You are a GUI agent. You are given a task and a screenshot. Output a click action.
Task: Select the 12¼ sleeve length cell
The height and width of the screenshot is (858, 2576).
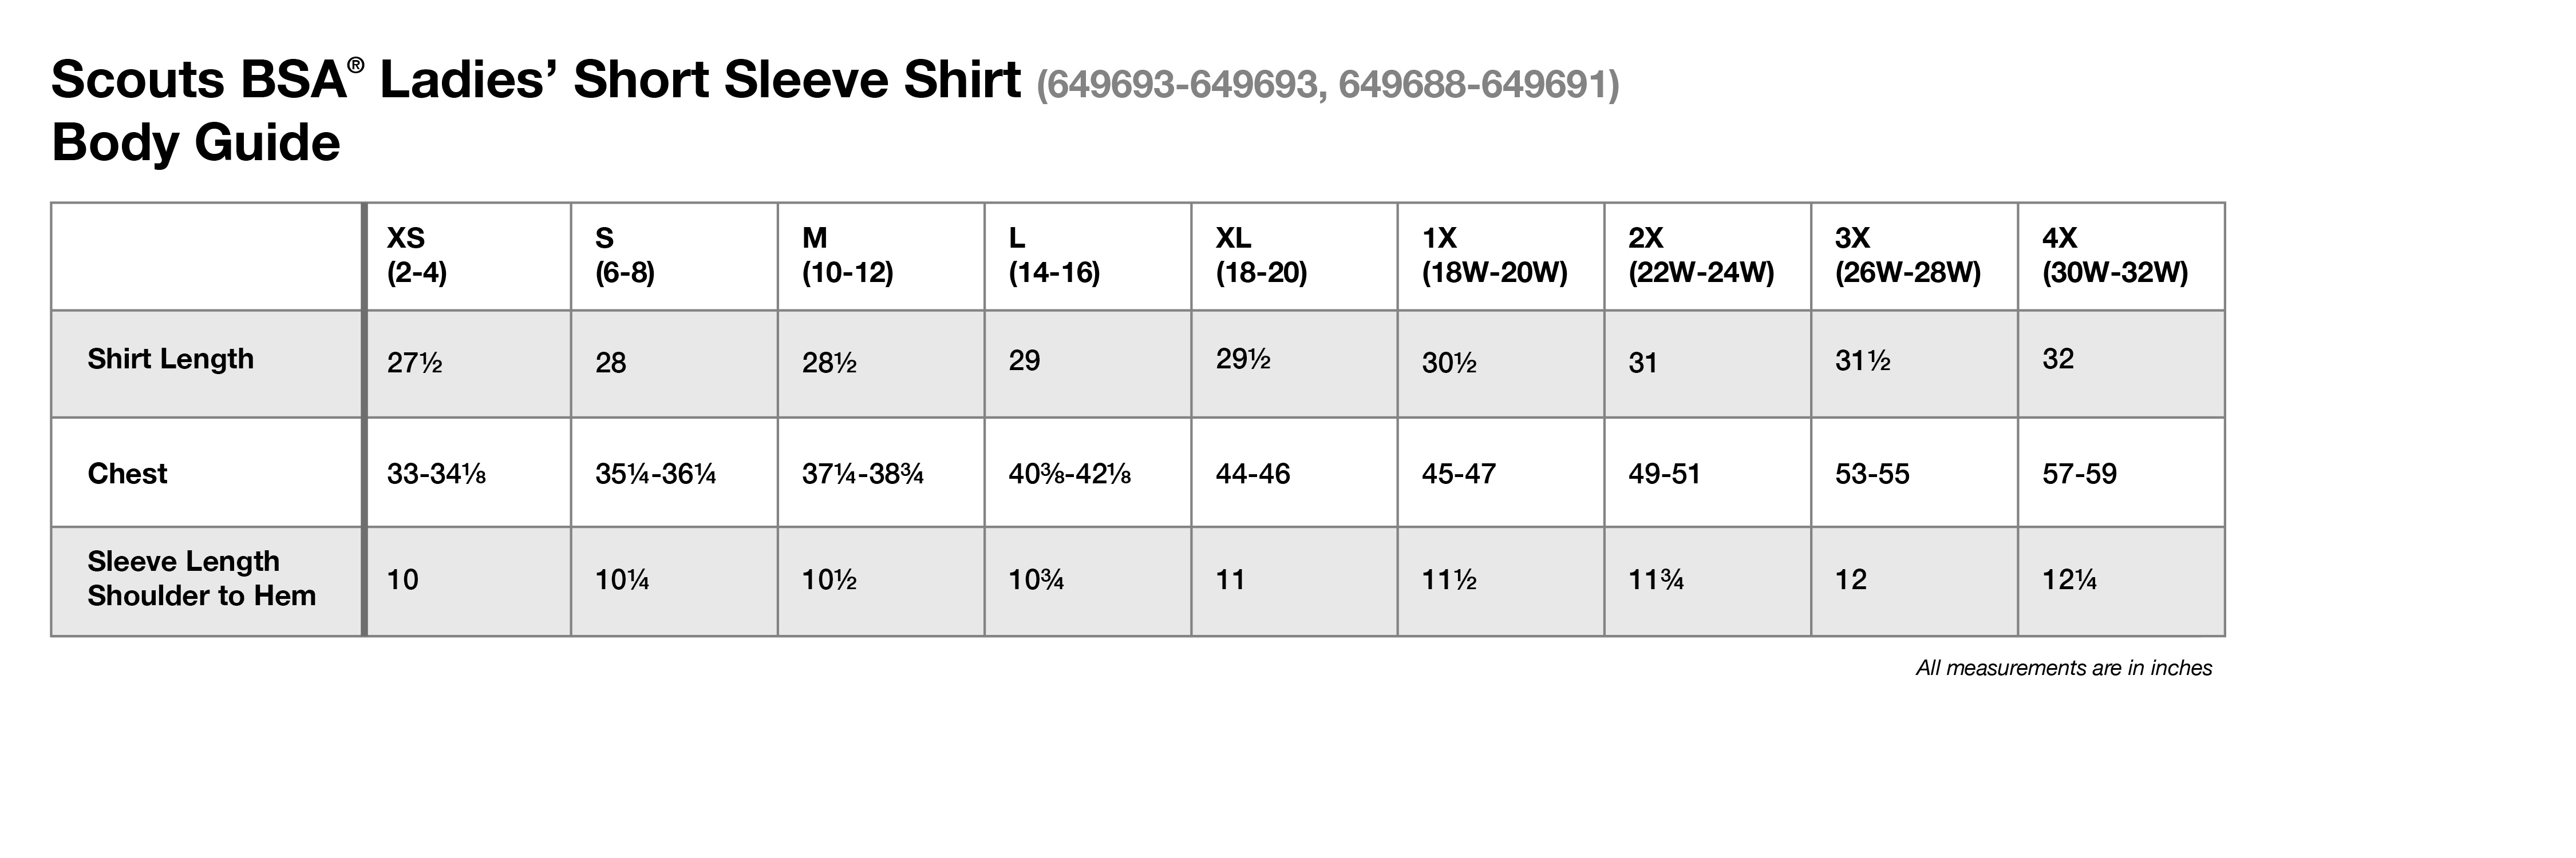[2069, 579]
